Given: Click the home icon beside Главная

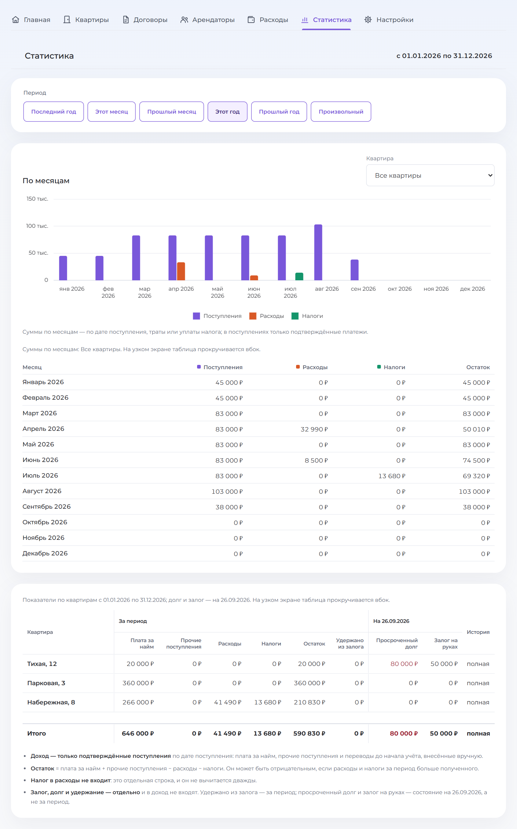Looking at the screenshot, I should coord(15,20).
